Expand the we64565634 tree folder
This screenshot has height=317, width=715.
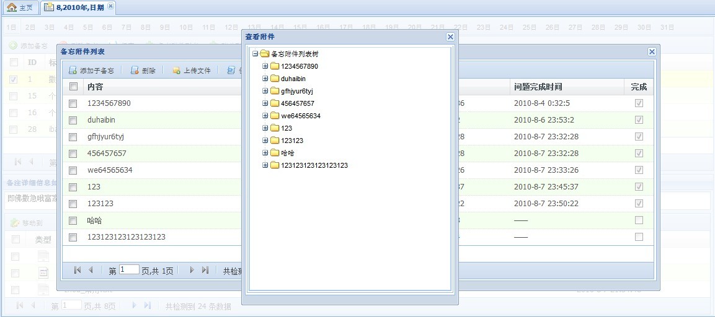265,116
